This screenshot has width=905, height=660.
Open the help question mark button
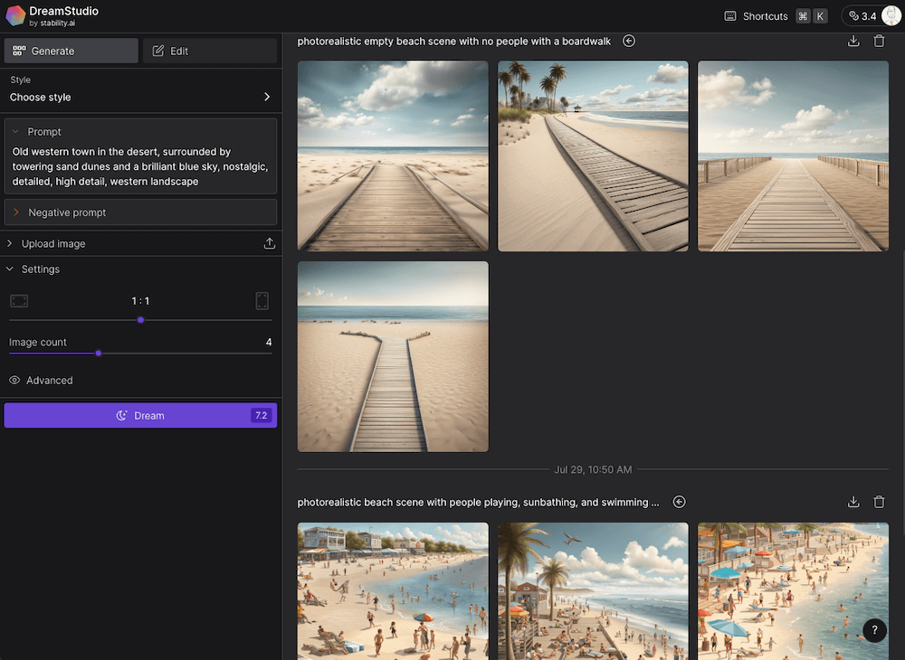click(874, 630)
